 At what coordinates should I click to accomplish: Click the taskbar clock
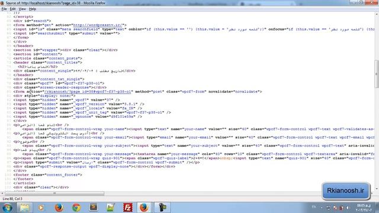click(x=364, y=208)
